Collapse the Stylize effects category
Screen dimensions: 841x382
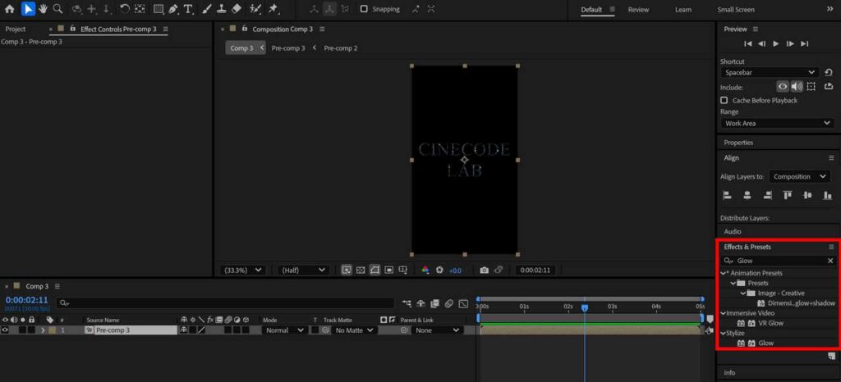tap(724, 333)
